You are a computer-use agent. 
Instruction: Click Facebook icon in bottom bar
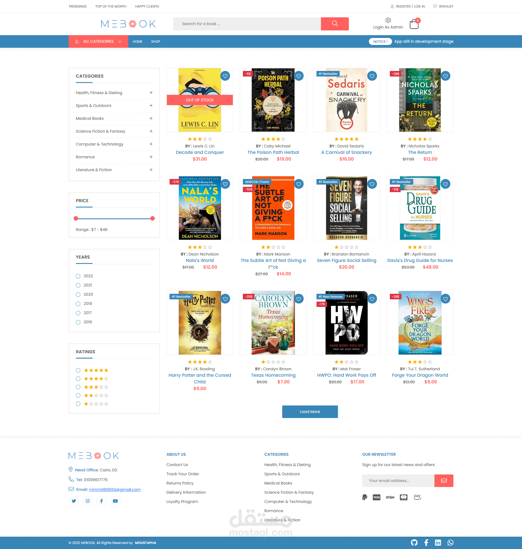point(426,543)
